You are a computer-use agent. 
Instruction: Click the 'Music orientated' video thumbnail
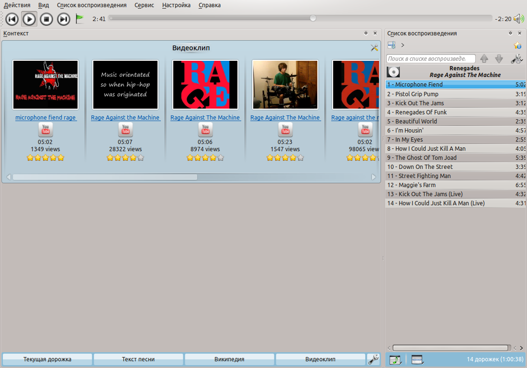[125, 85]
